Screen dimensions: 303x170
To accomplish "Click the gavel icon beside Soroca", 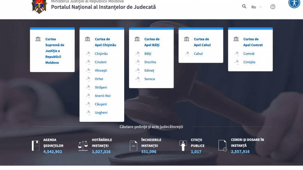I will [x=138, y=79].
